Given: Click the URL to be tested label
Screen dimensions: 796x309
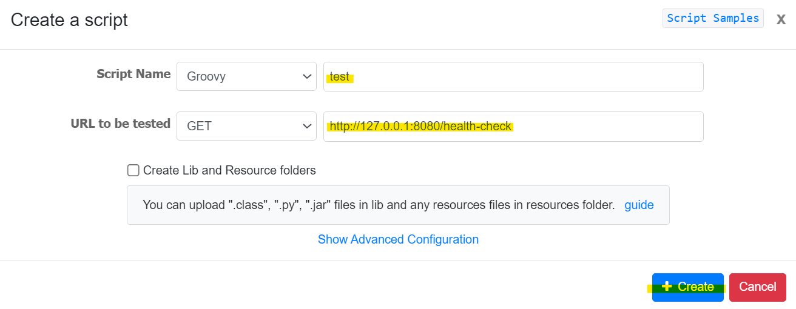Looking at the screenshot, I should [x=121, y=124].
